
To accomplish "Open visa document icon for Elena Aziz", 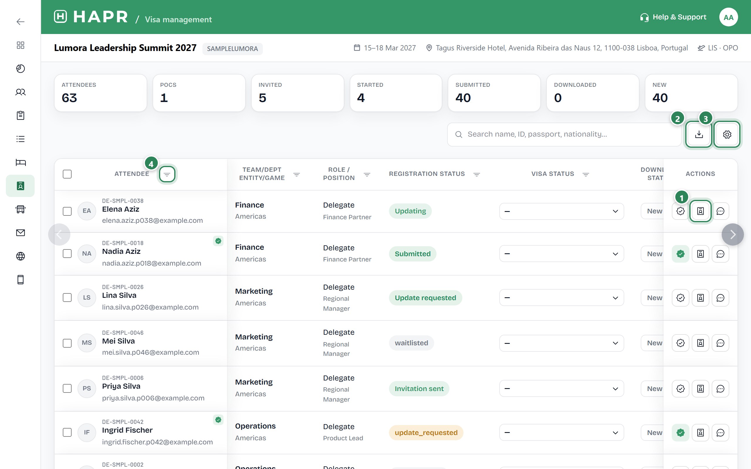I will 701,211.
